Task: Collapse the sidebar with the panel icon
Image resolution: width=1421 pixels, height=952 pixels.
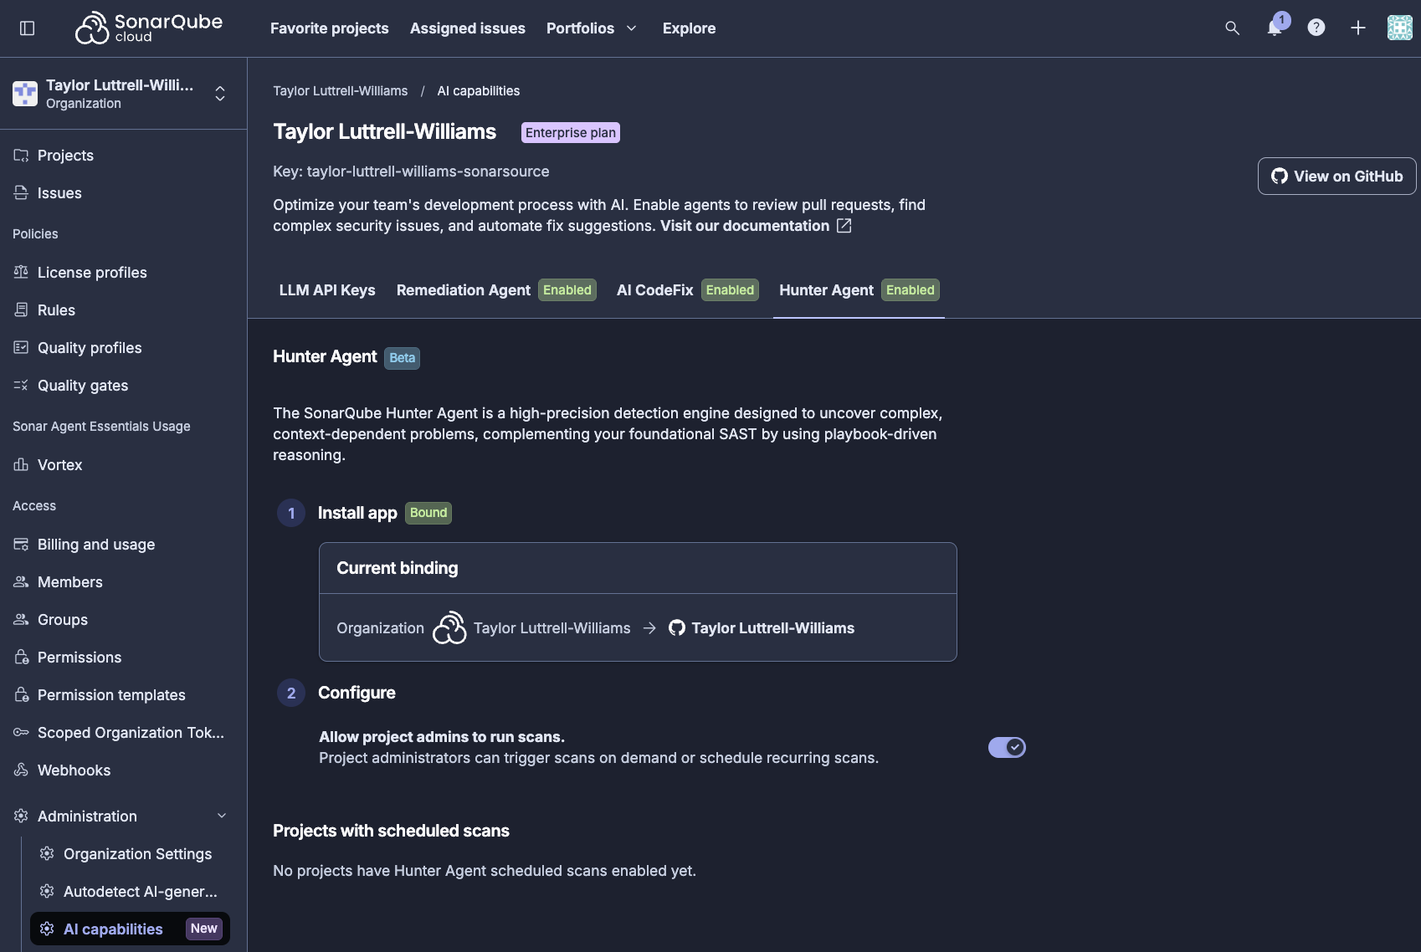Action: click(27, 28)
